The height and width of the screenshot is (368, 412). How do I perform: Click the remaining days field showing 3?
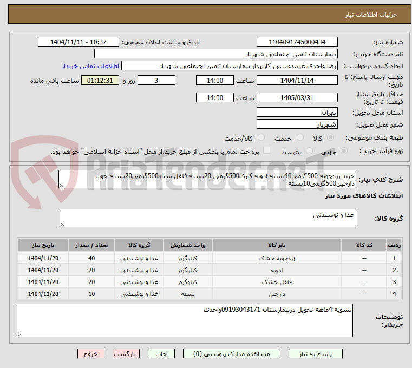(156, 81)
